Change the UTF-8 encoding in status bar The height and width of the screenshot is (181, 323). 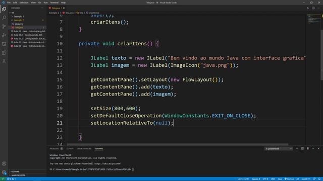(x=265, y=179)
